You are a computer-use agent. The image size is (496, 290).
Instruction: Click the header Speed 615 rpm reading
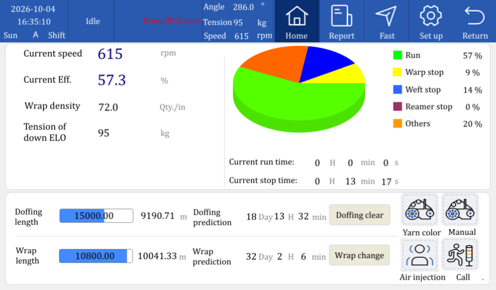tap(238, 36)
